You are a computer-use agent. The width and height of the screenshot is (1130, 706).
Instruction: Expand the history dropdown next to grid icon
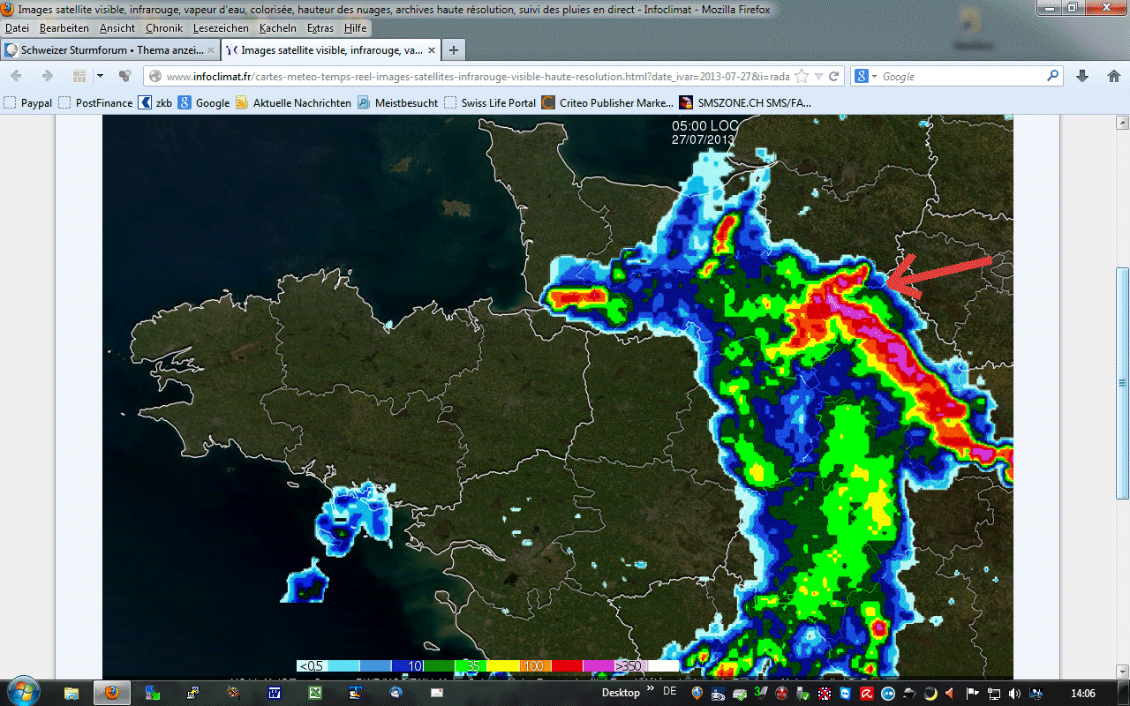coord(100,76)
